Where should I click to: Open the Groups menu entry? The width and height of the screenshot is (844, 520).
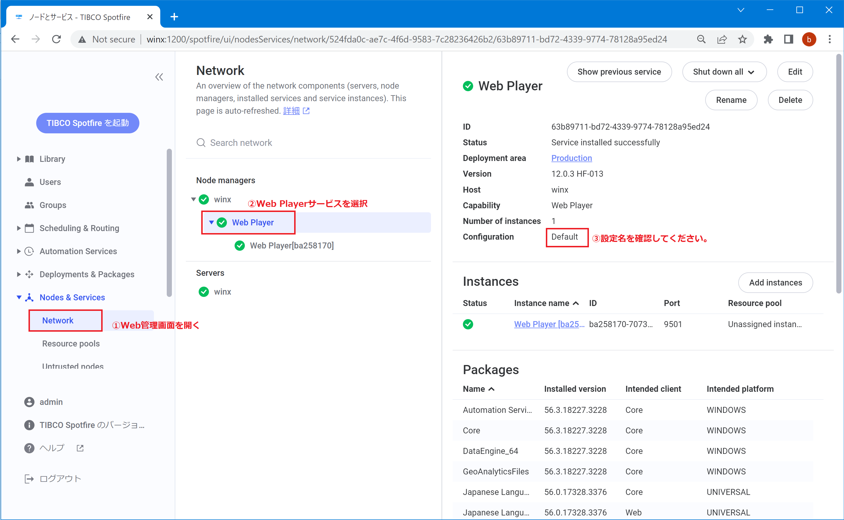53,205
